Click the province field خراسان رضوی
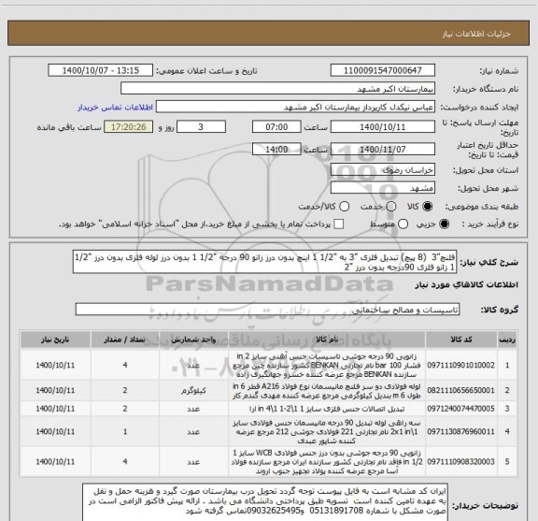This screenshot has width=538, height=521. (x=383, y=170)
